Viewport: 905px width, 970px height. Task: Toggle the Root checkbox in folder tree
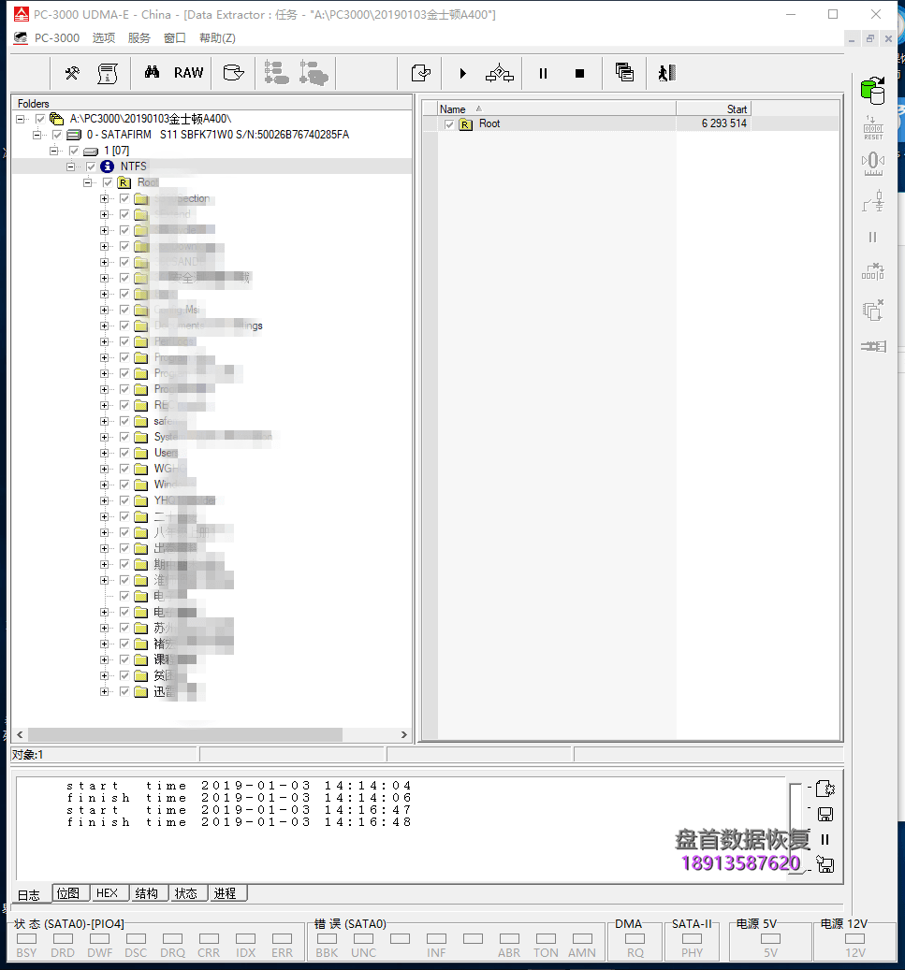tap(108, 182)
